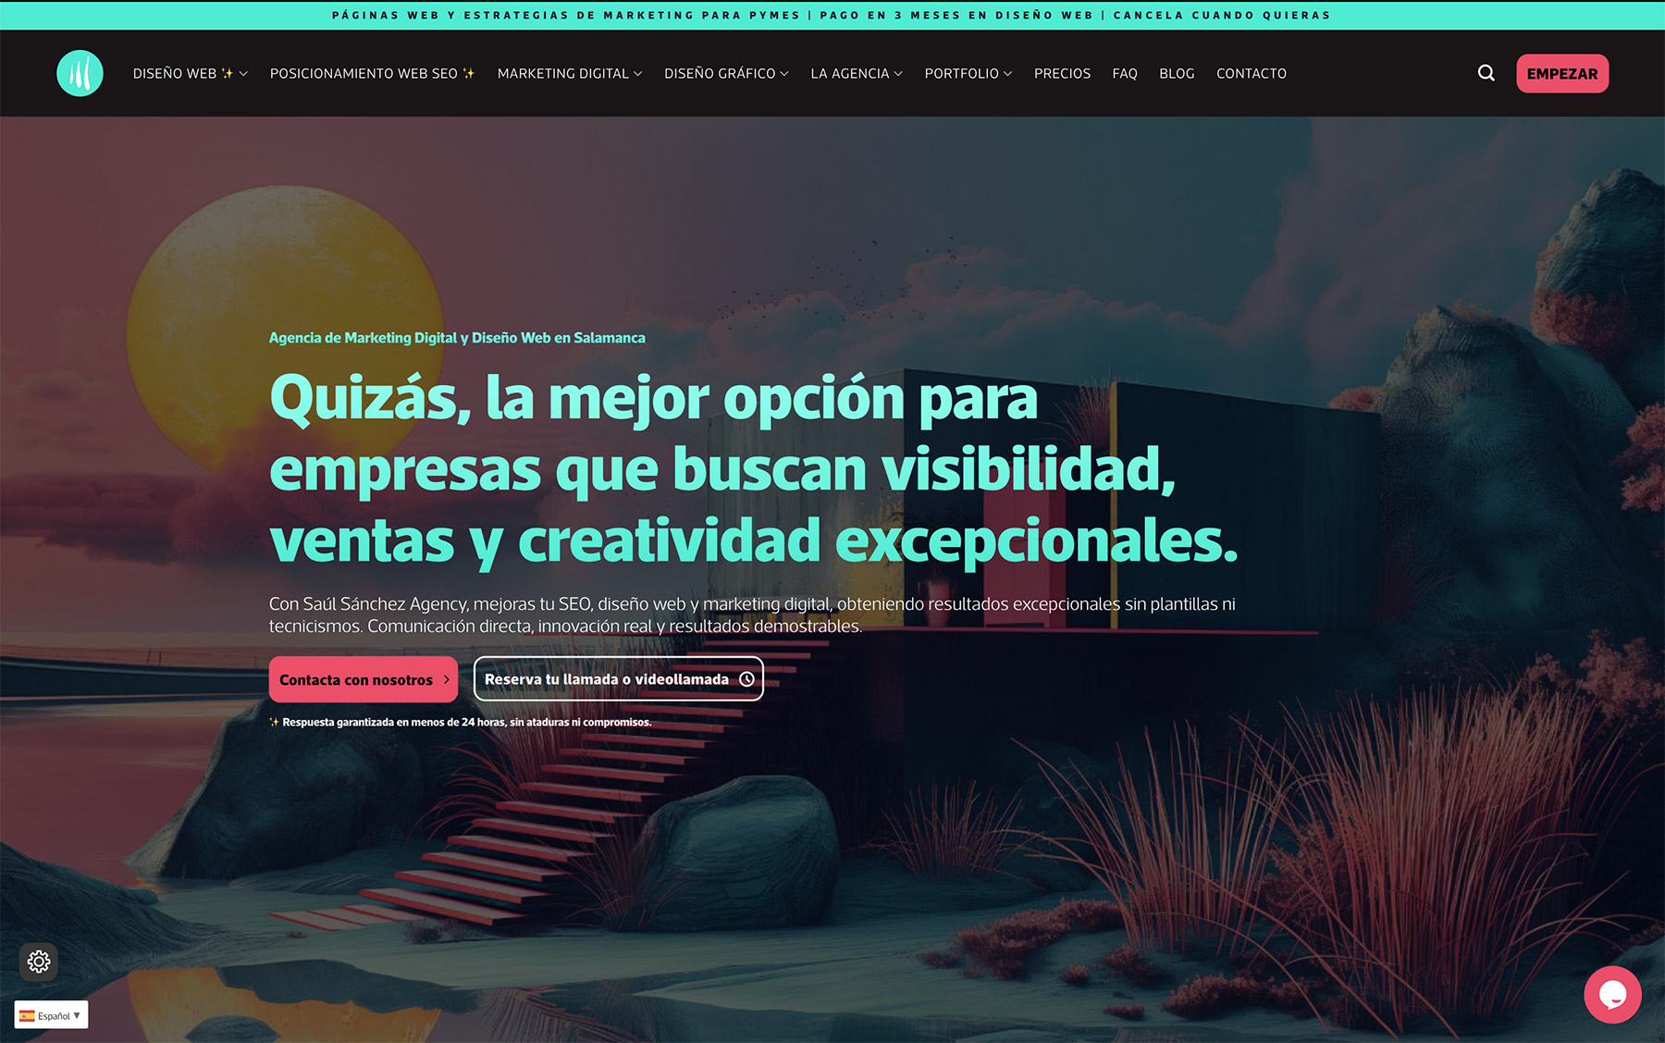The image size is (1665, 1043).
Task: Navigate to the Blog
Action: (1177, 73)
